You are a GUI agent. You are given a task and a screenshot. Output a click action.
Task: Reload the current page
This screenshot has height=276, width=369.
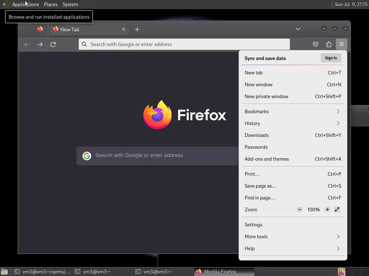[x=53, y=44]
